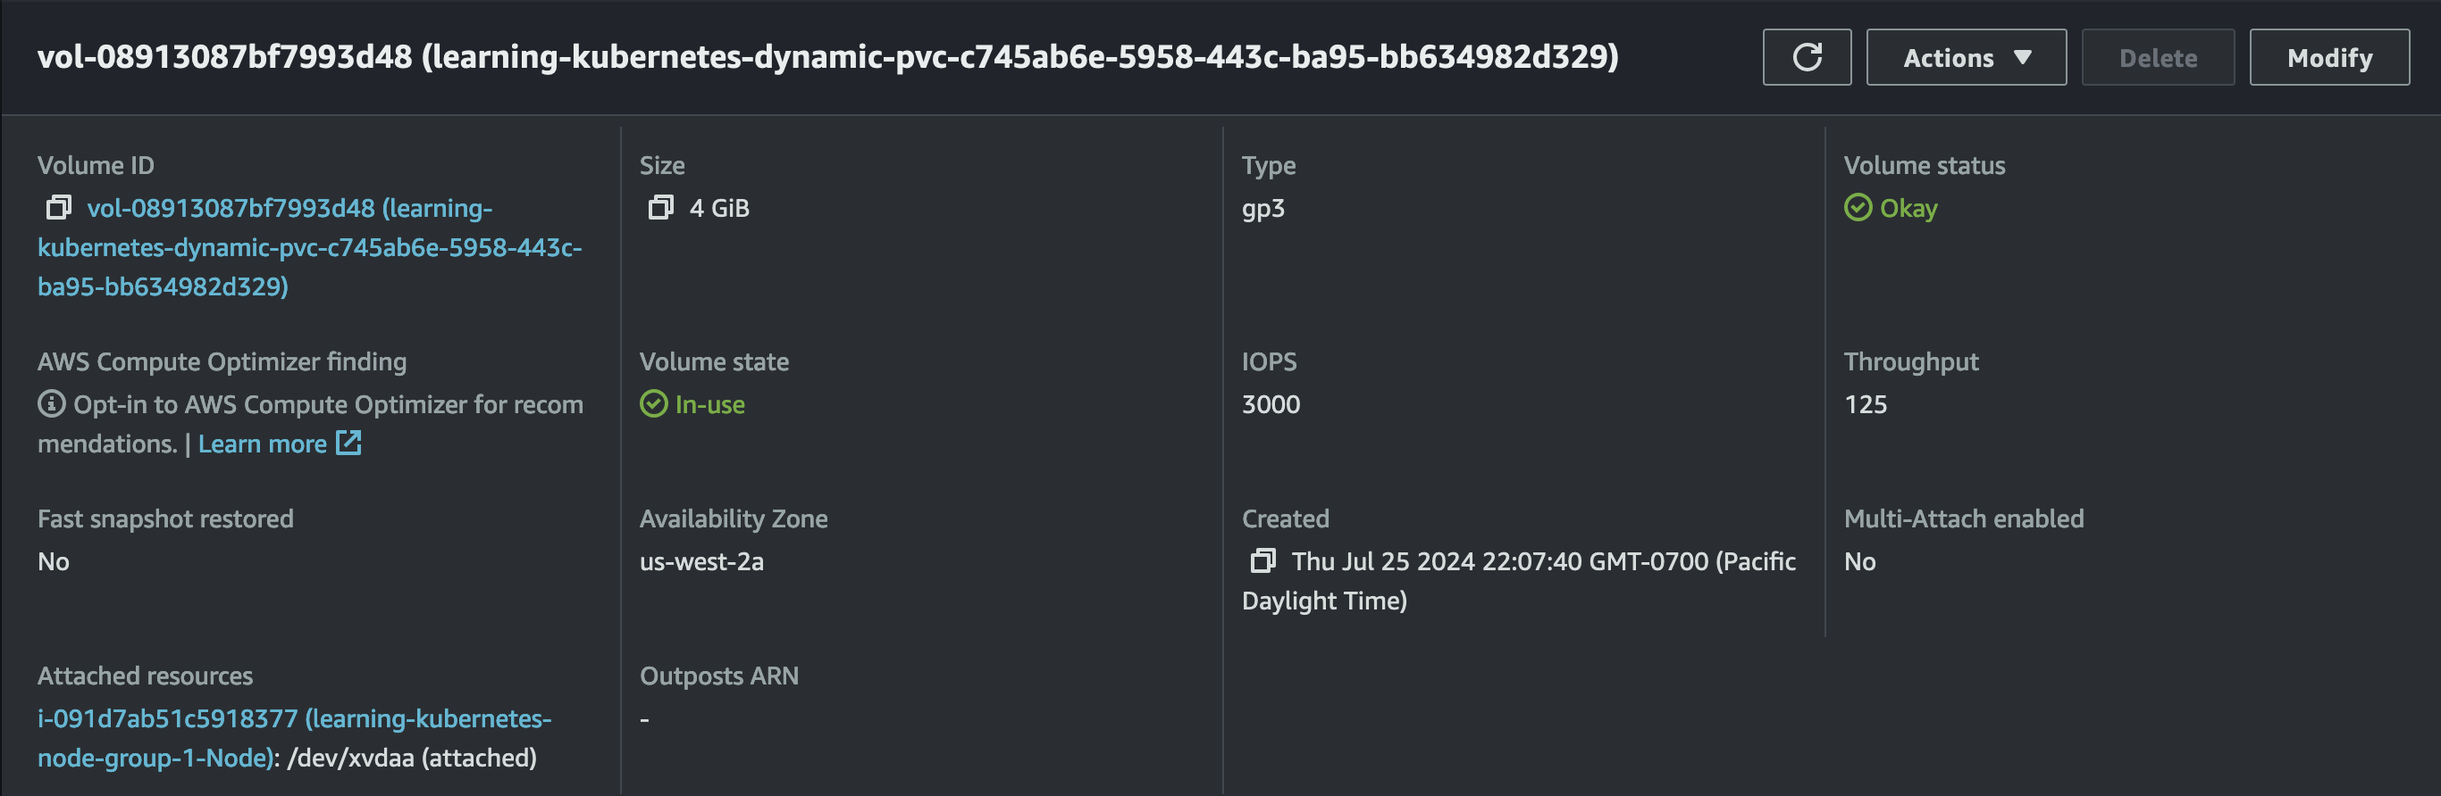Click the gp3 volume type value
The width and height of the screenshot is (2441, 796).
(1263, 209)
